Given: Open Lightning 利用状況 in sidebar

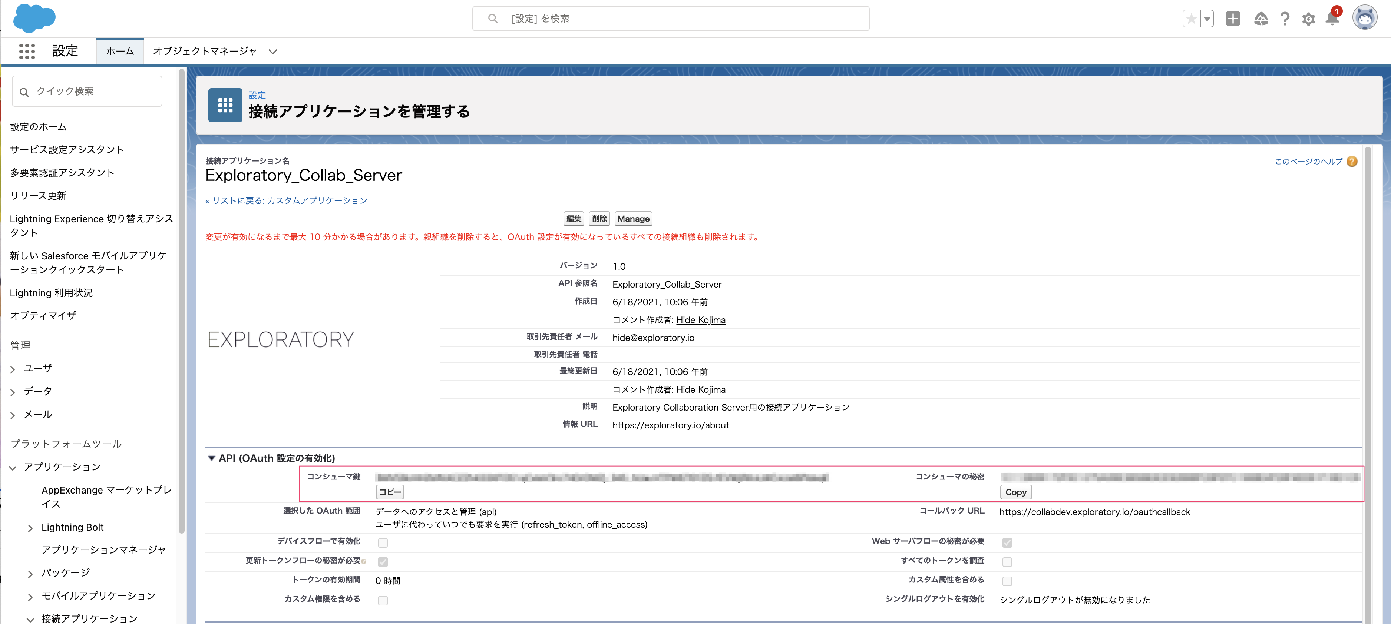Looking at the screenshot, I should tap(51, 293).
